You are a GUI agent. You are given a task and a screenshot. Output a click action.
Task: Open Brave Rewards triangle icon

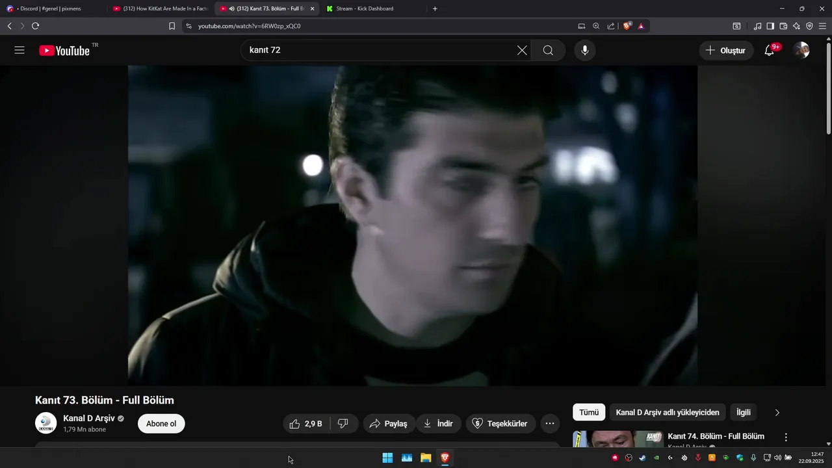641,26
